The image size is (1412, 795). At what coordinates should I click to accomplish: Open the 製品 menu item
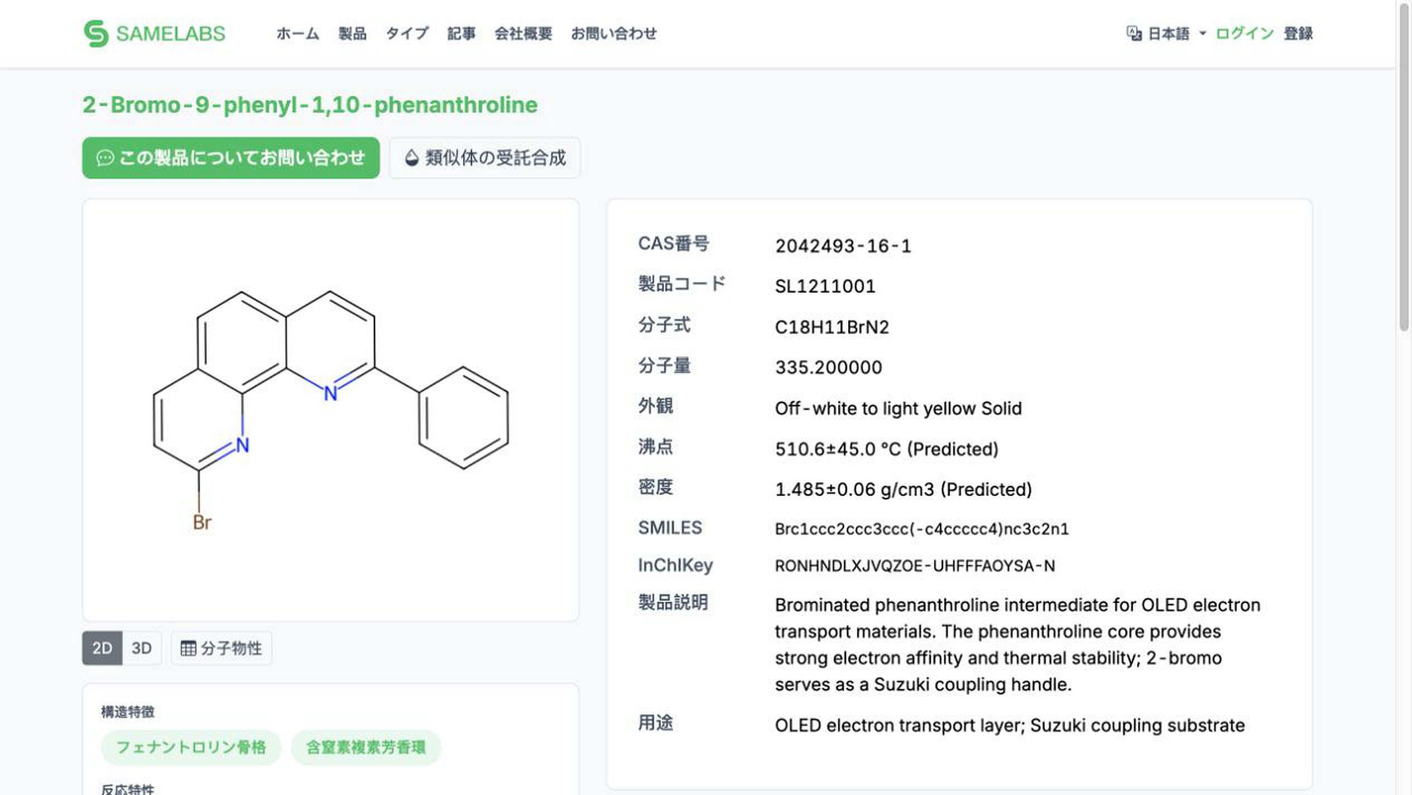352,33
